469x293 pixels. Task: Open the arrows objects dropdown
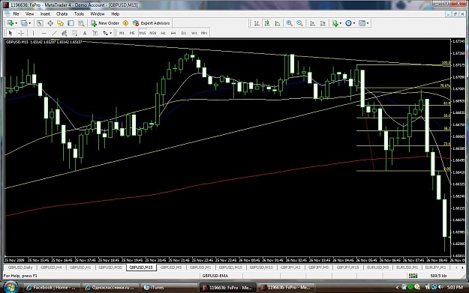click(107, 33)
